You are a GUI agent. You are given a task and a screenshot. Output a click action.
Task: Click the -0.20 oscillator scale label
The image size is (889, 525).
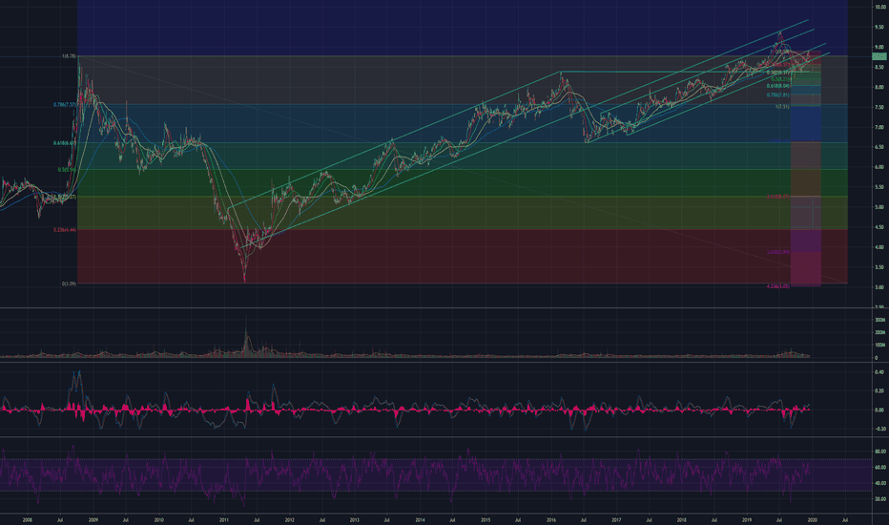[x=879, y=430]
